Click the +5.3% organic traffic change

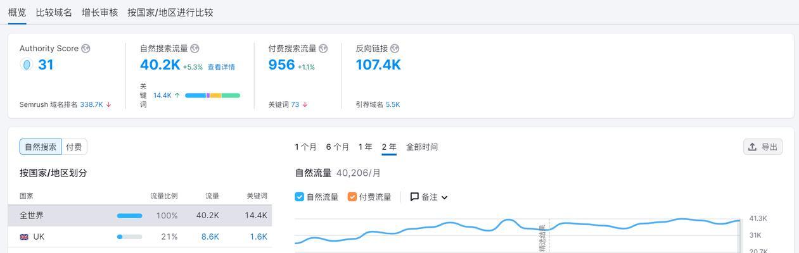193,67
